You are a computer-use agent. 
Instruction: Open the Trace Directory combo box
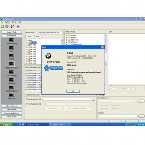(118, 101)
